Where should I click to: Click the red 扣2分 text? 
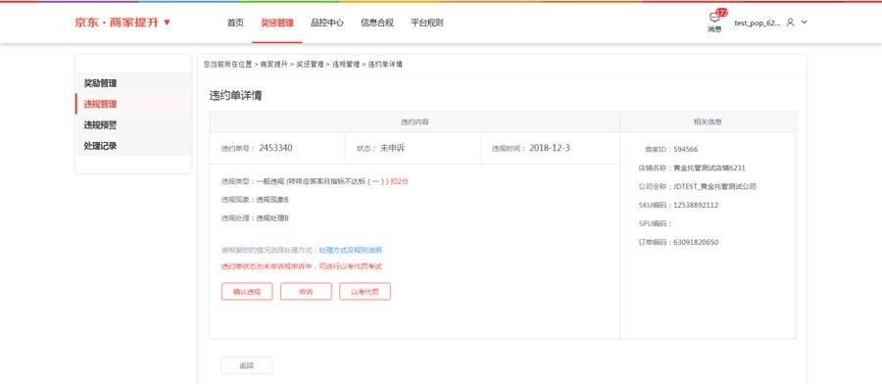click(400, 181)
